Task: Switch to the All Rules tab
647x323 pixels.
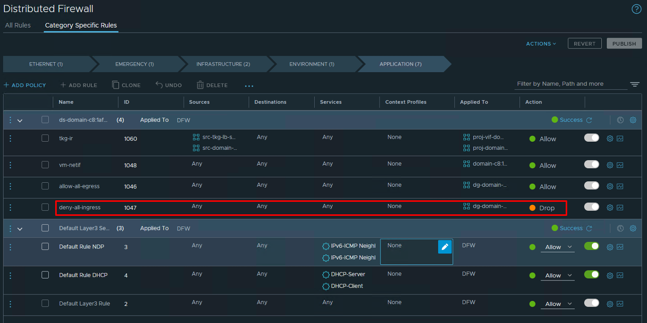Action: (18, 25)
